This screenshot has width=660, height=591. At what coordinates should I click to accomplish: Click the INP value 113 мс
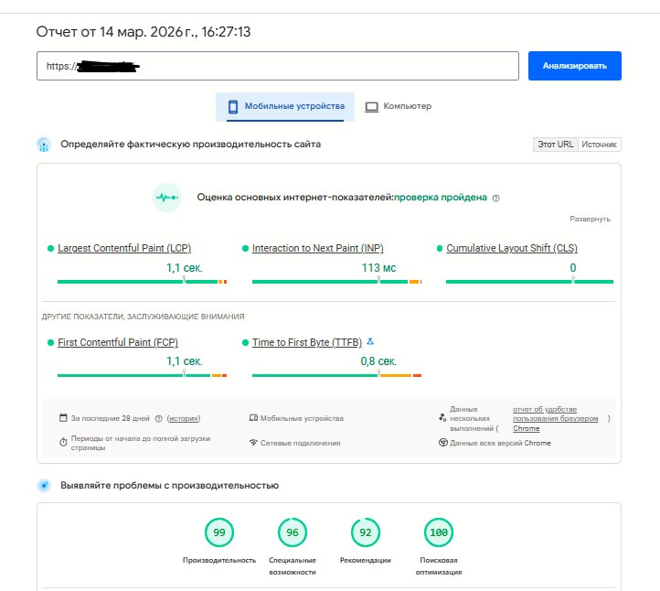(378, 268)
